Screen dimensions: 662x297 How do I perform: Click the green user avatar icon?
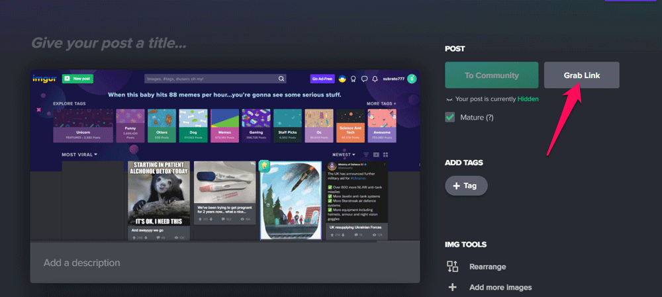pos(412,79)
